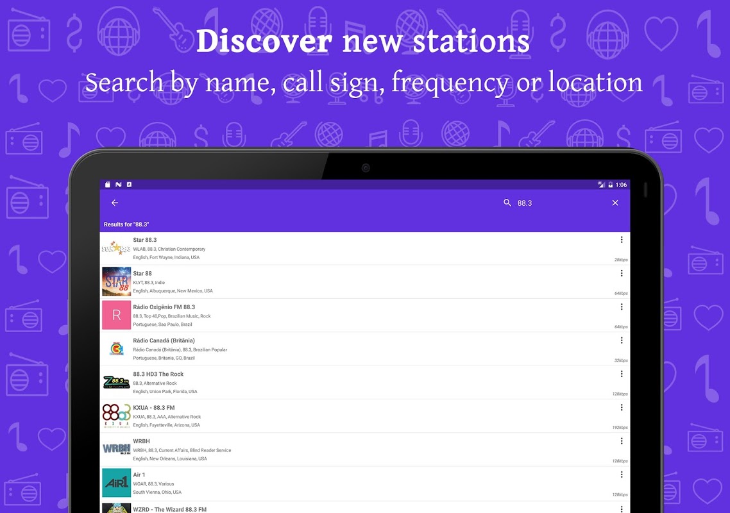730x513 pixels.
Task: Tap the KXUA 88.3 station logo
Action: coord(116,416)
